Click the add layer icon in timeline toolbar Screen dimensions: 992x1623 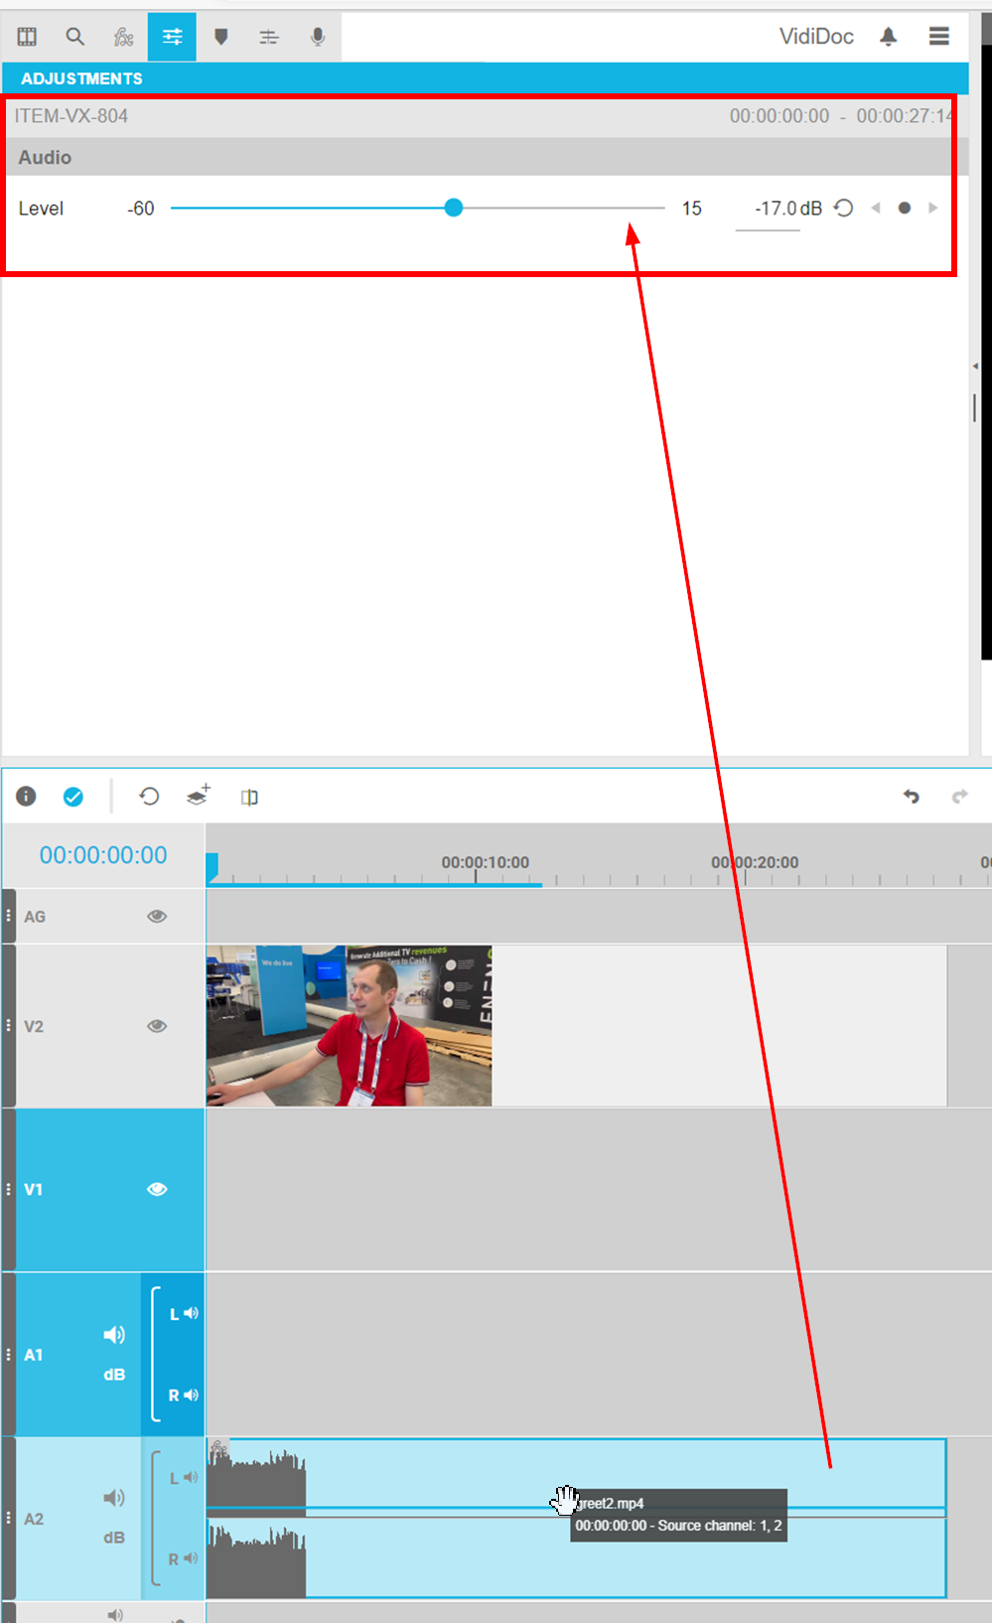tap(199, 796)
